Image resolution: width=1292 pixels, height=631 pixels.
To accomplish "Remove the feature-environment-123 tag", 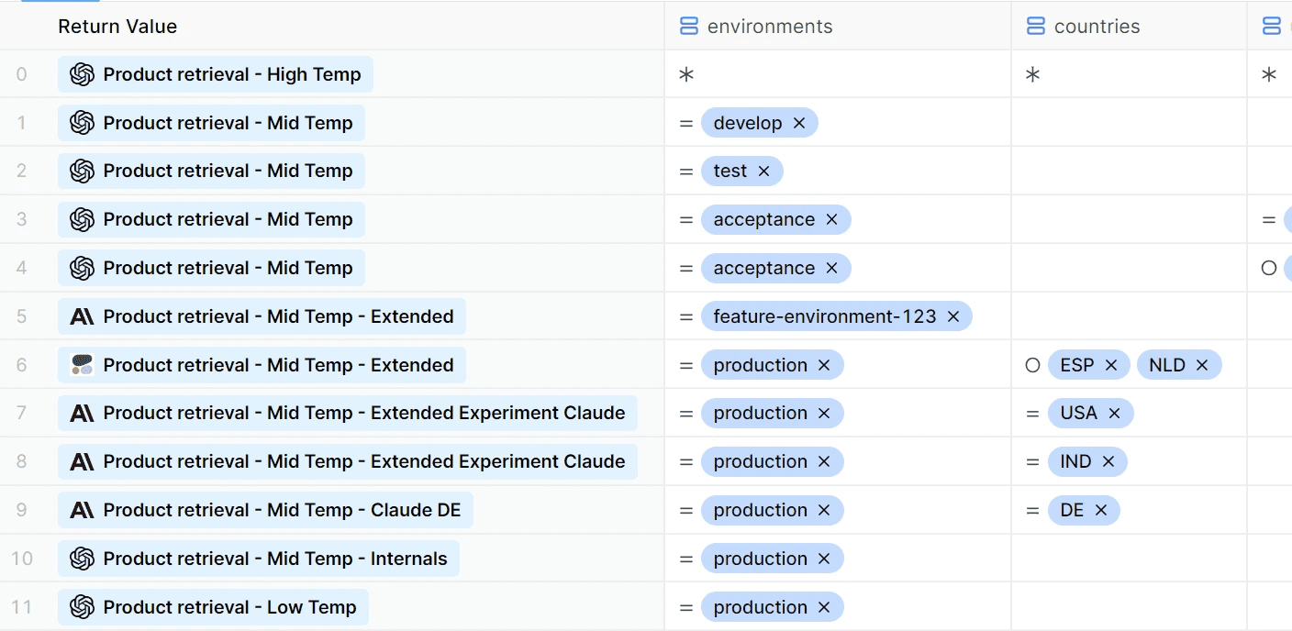I will point(953,317).
